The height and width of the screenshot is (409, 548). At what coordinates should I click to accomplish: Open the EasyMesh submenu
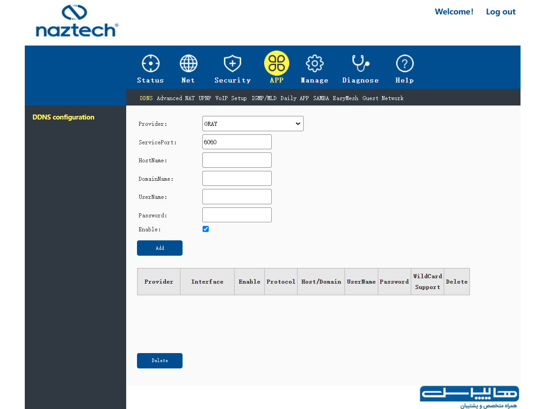point(346,98)
